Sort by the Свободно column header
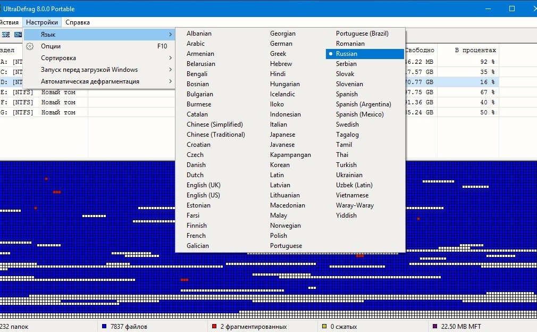Screen dimensions: 537x332 [x=421, y=51]
